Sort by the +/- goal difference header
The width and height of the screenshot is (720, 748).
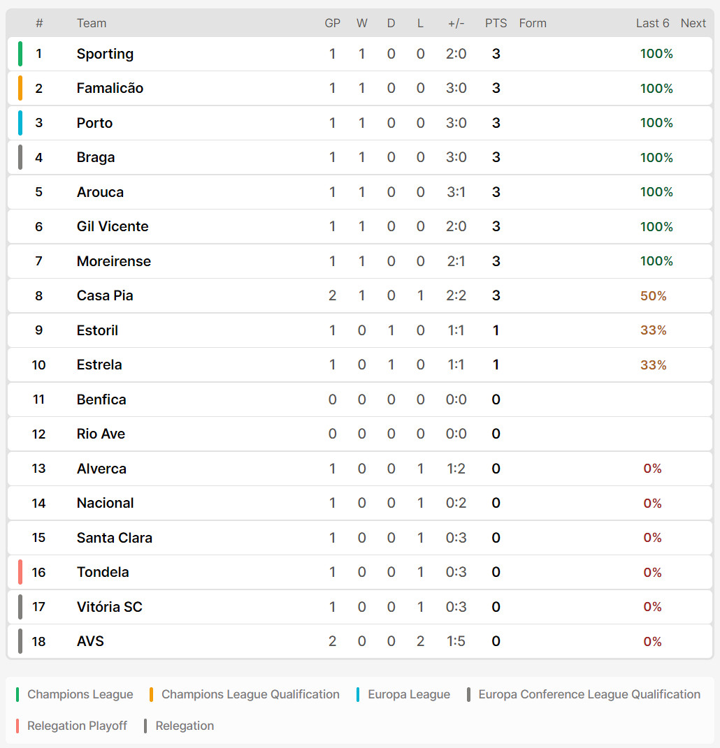pyautogui.click(x=456, y=23)
